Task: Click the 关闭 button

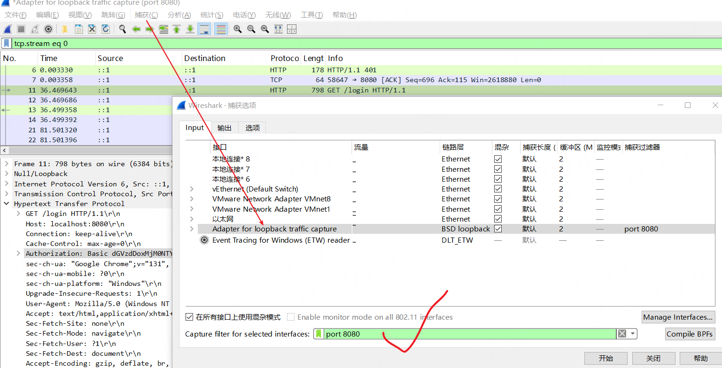Action: click(x=653, y=358)
